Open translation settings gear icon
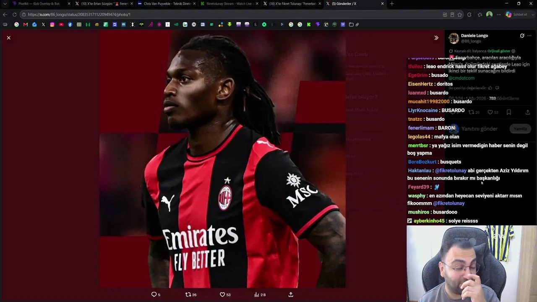Viewport: 537px width, 302px height. (x=513, y=51)
